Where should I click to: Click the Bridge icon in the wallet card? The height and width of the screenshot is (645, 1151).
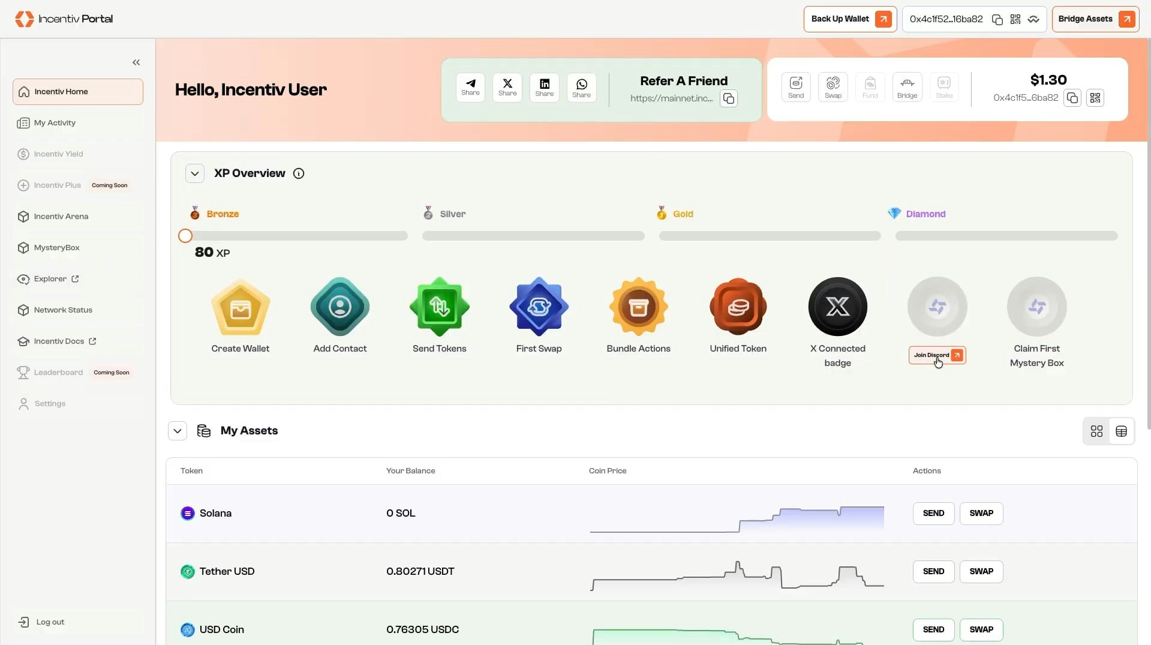(x=907, y=88)
